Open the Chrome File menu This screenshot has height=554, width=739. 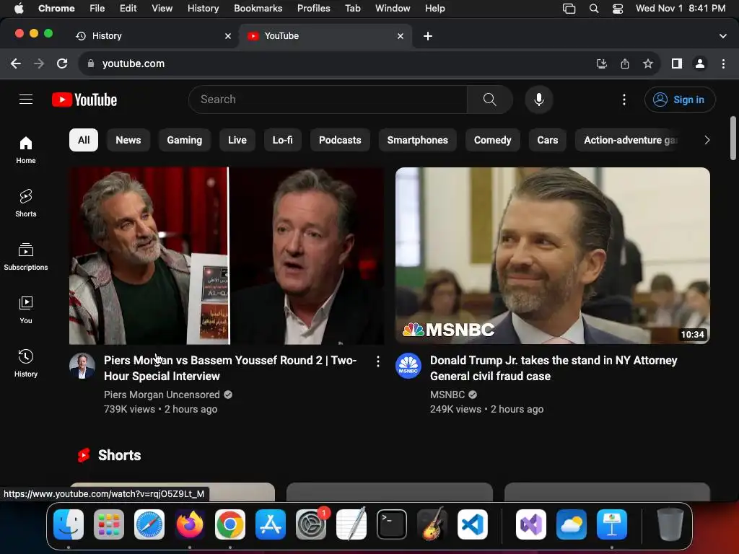pos(97,9)
